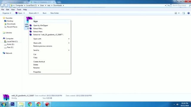
Task: Click the address bar refresh button
Action: (169, 5)
